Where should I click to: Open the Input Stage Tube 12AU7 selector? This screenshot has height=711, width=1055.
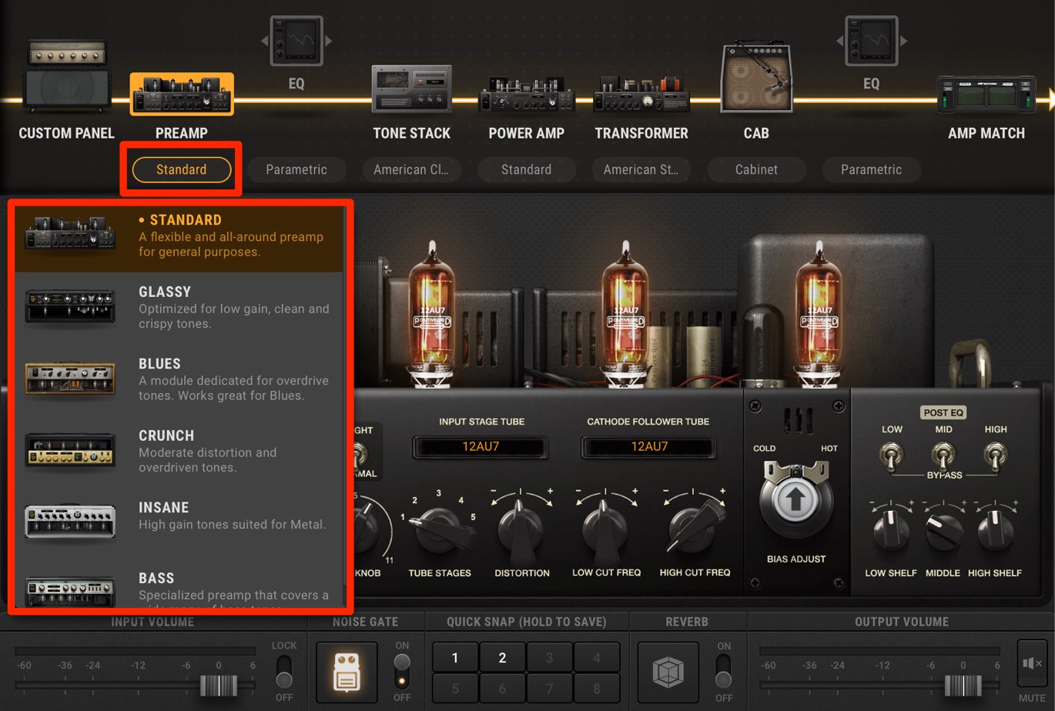click(x=481, y=446)
